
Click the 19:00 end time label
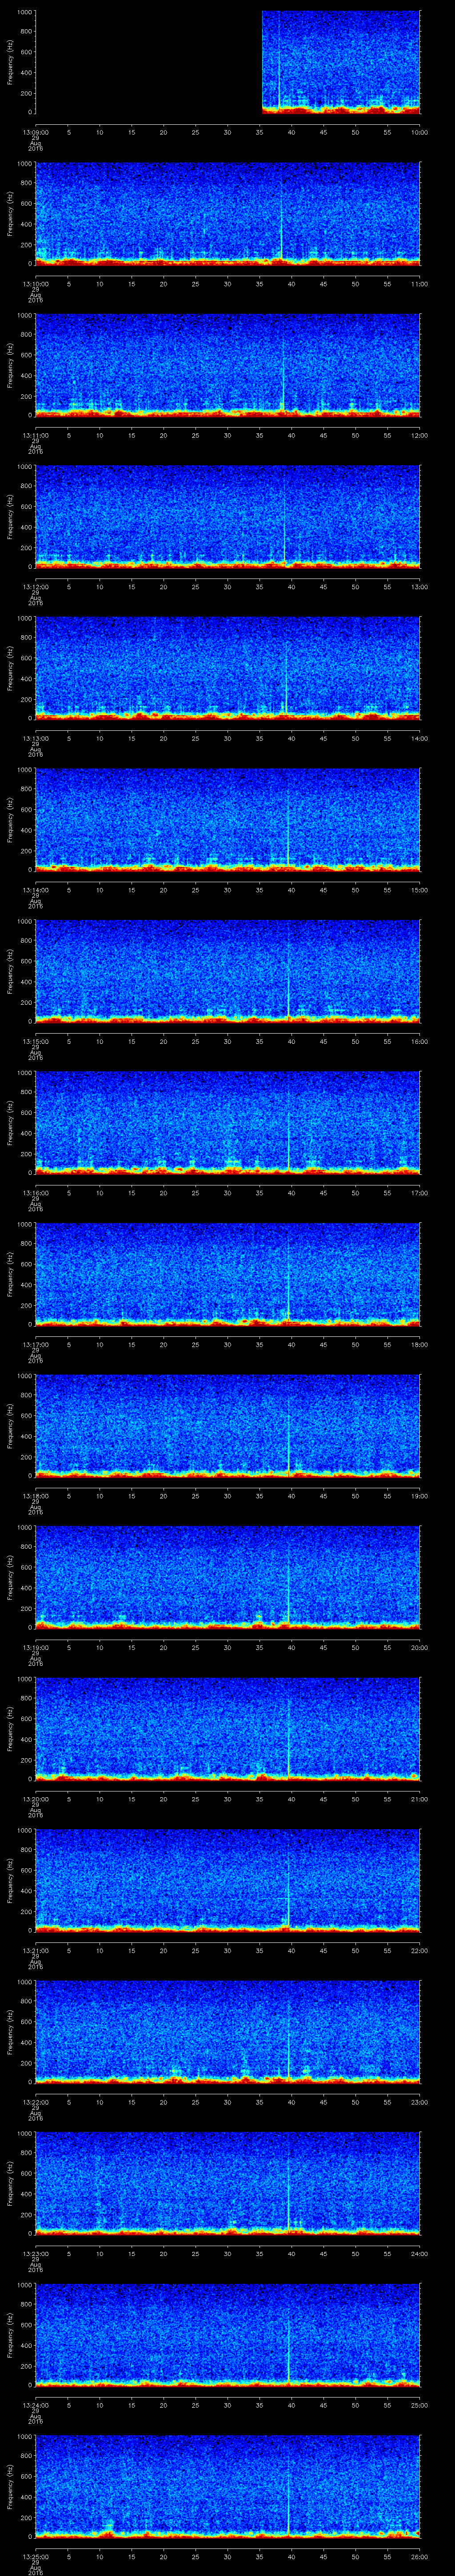(x=419, y=1496)
